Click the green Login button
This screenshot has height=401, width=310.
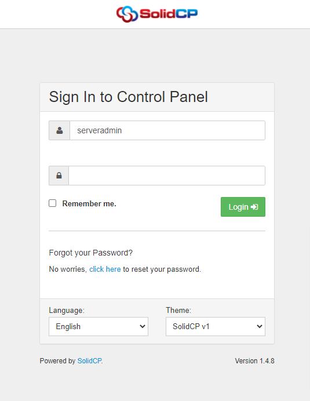pos(243,207)
